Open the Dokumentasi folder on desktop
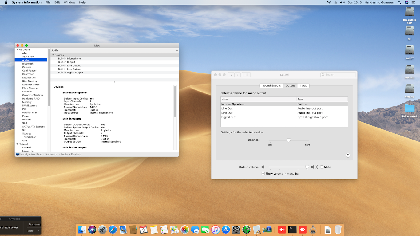This screenshot has height=236, width=420. click(x=410, y=108)
